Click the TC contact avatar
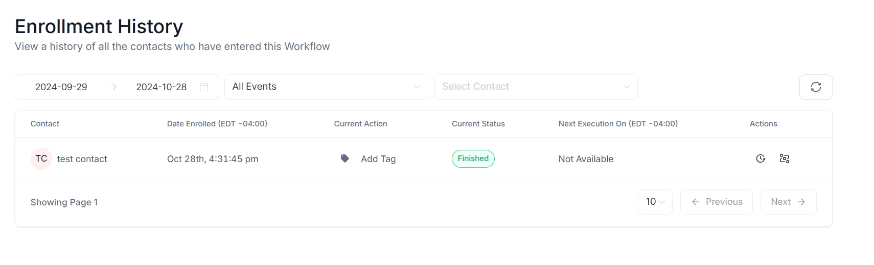This screenshot has width=874, height=265. click(x=41, y=158)
